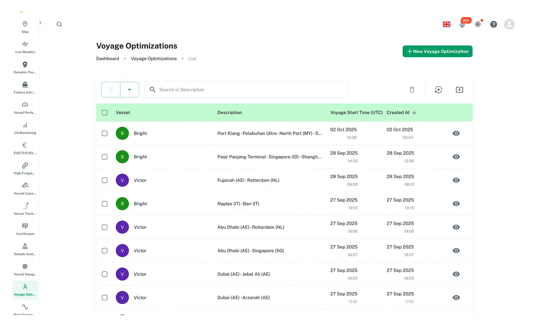Change language via UK flag icon

[x=446, y=24]
